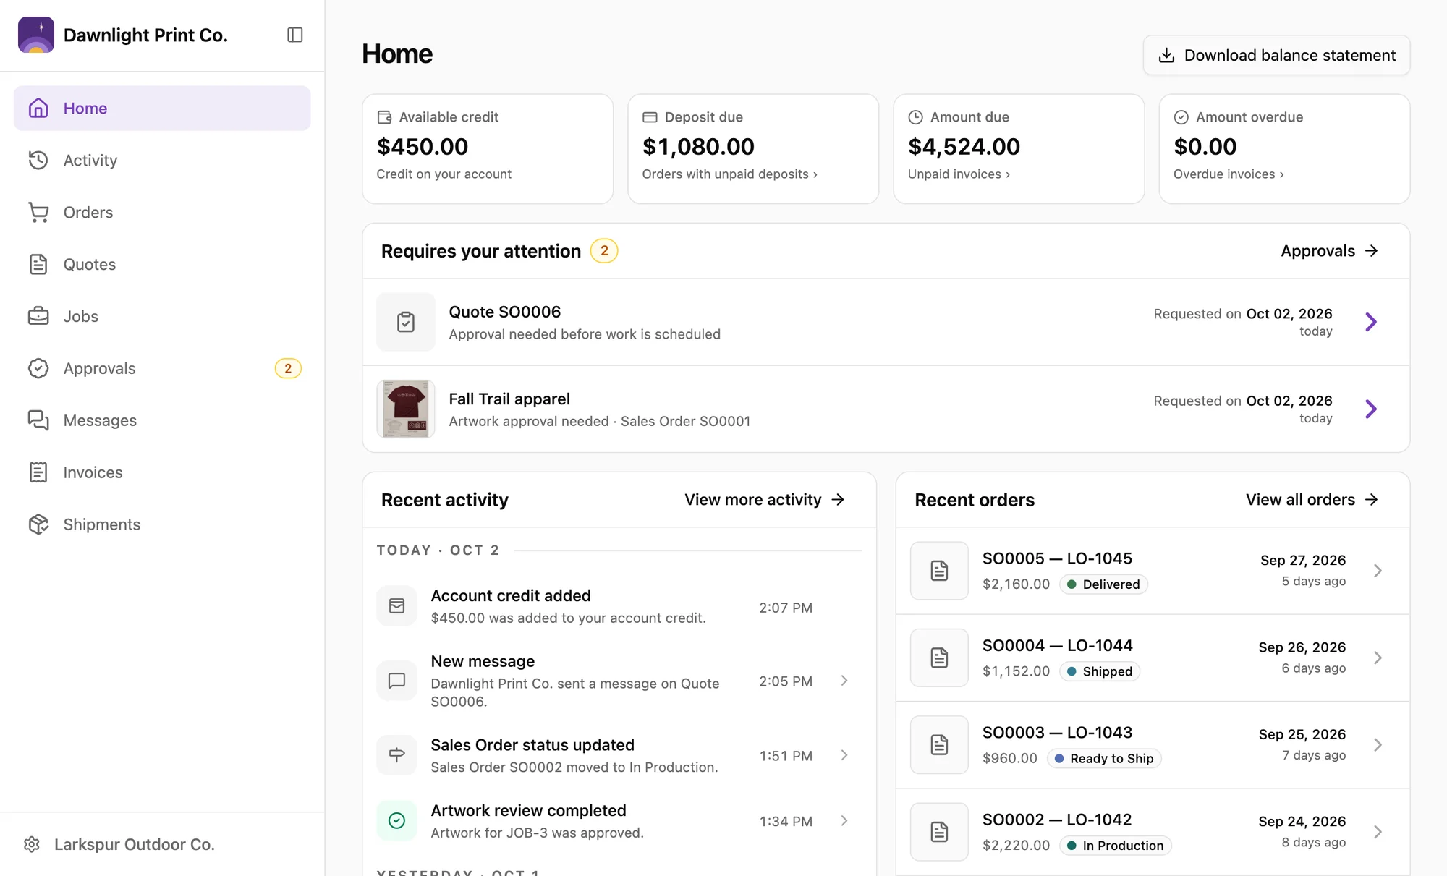Follow the Approvals arrow link in attention panel
The width and height of the screenshot is (1447, 876).
click(1329, 251)
